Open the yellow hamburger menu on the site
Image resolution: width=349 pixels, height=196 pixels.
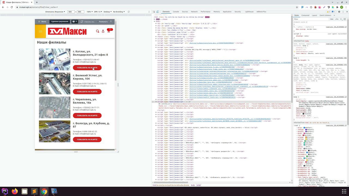click(x=40, y=31)
